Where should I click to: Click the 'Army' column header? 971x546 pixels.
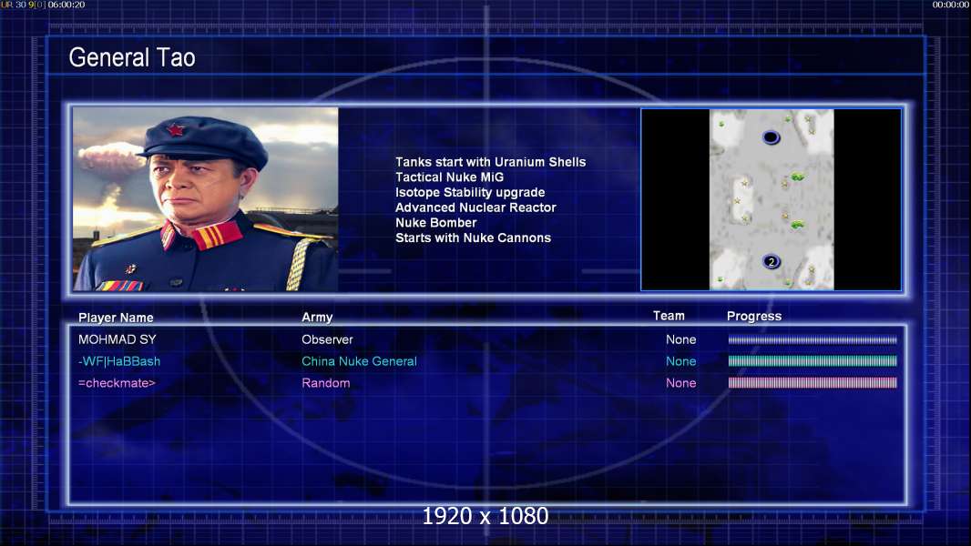tap(317, 318)
